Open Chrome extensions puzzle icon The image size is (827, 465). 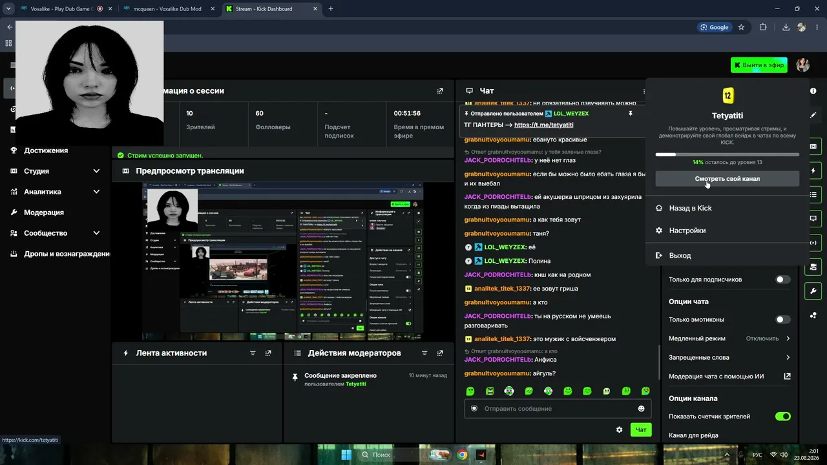[763, 27]
